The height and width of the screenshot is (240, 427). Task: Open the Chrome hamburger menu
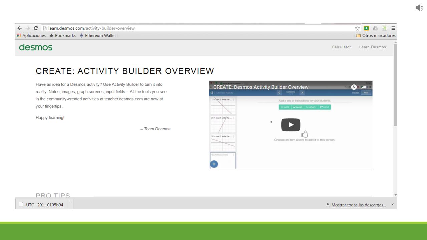pyautogui.click(x=393, y=28)
